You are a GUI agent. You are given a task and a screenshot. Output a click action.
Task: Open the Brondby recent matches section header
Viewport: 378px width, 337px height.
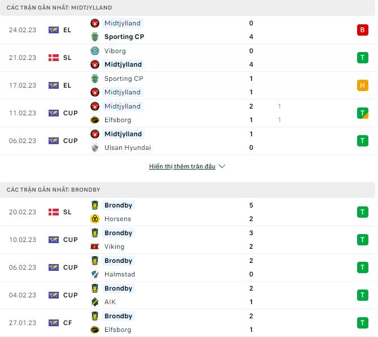54,190
